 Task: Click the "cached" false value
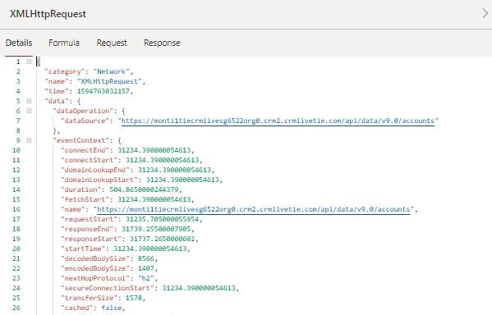tap(112, 308)
